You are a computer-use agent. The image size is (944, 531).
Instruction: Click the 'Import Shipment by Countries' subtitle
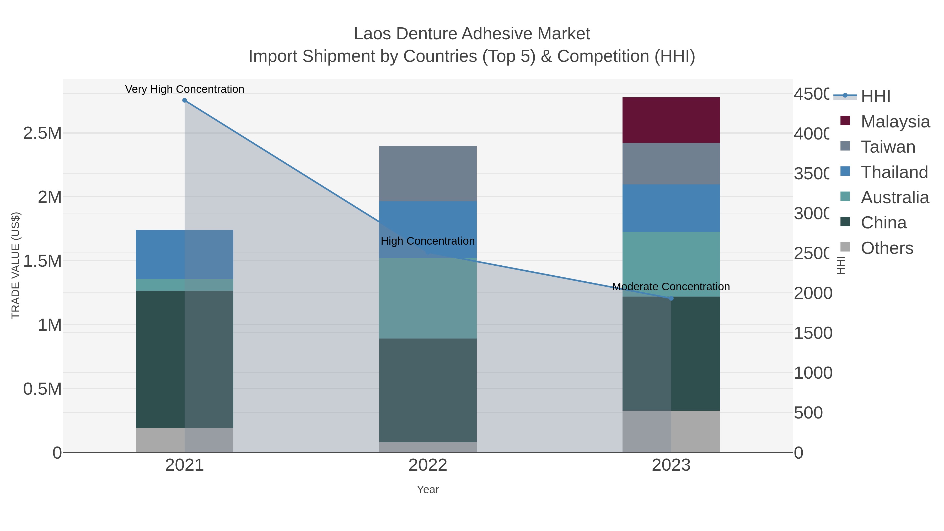pyautogui.click(x=472, y=56)
